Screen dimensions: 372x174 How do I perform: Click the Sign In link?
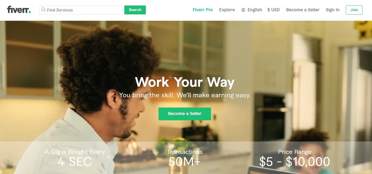coord(333,10)
